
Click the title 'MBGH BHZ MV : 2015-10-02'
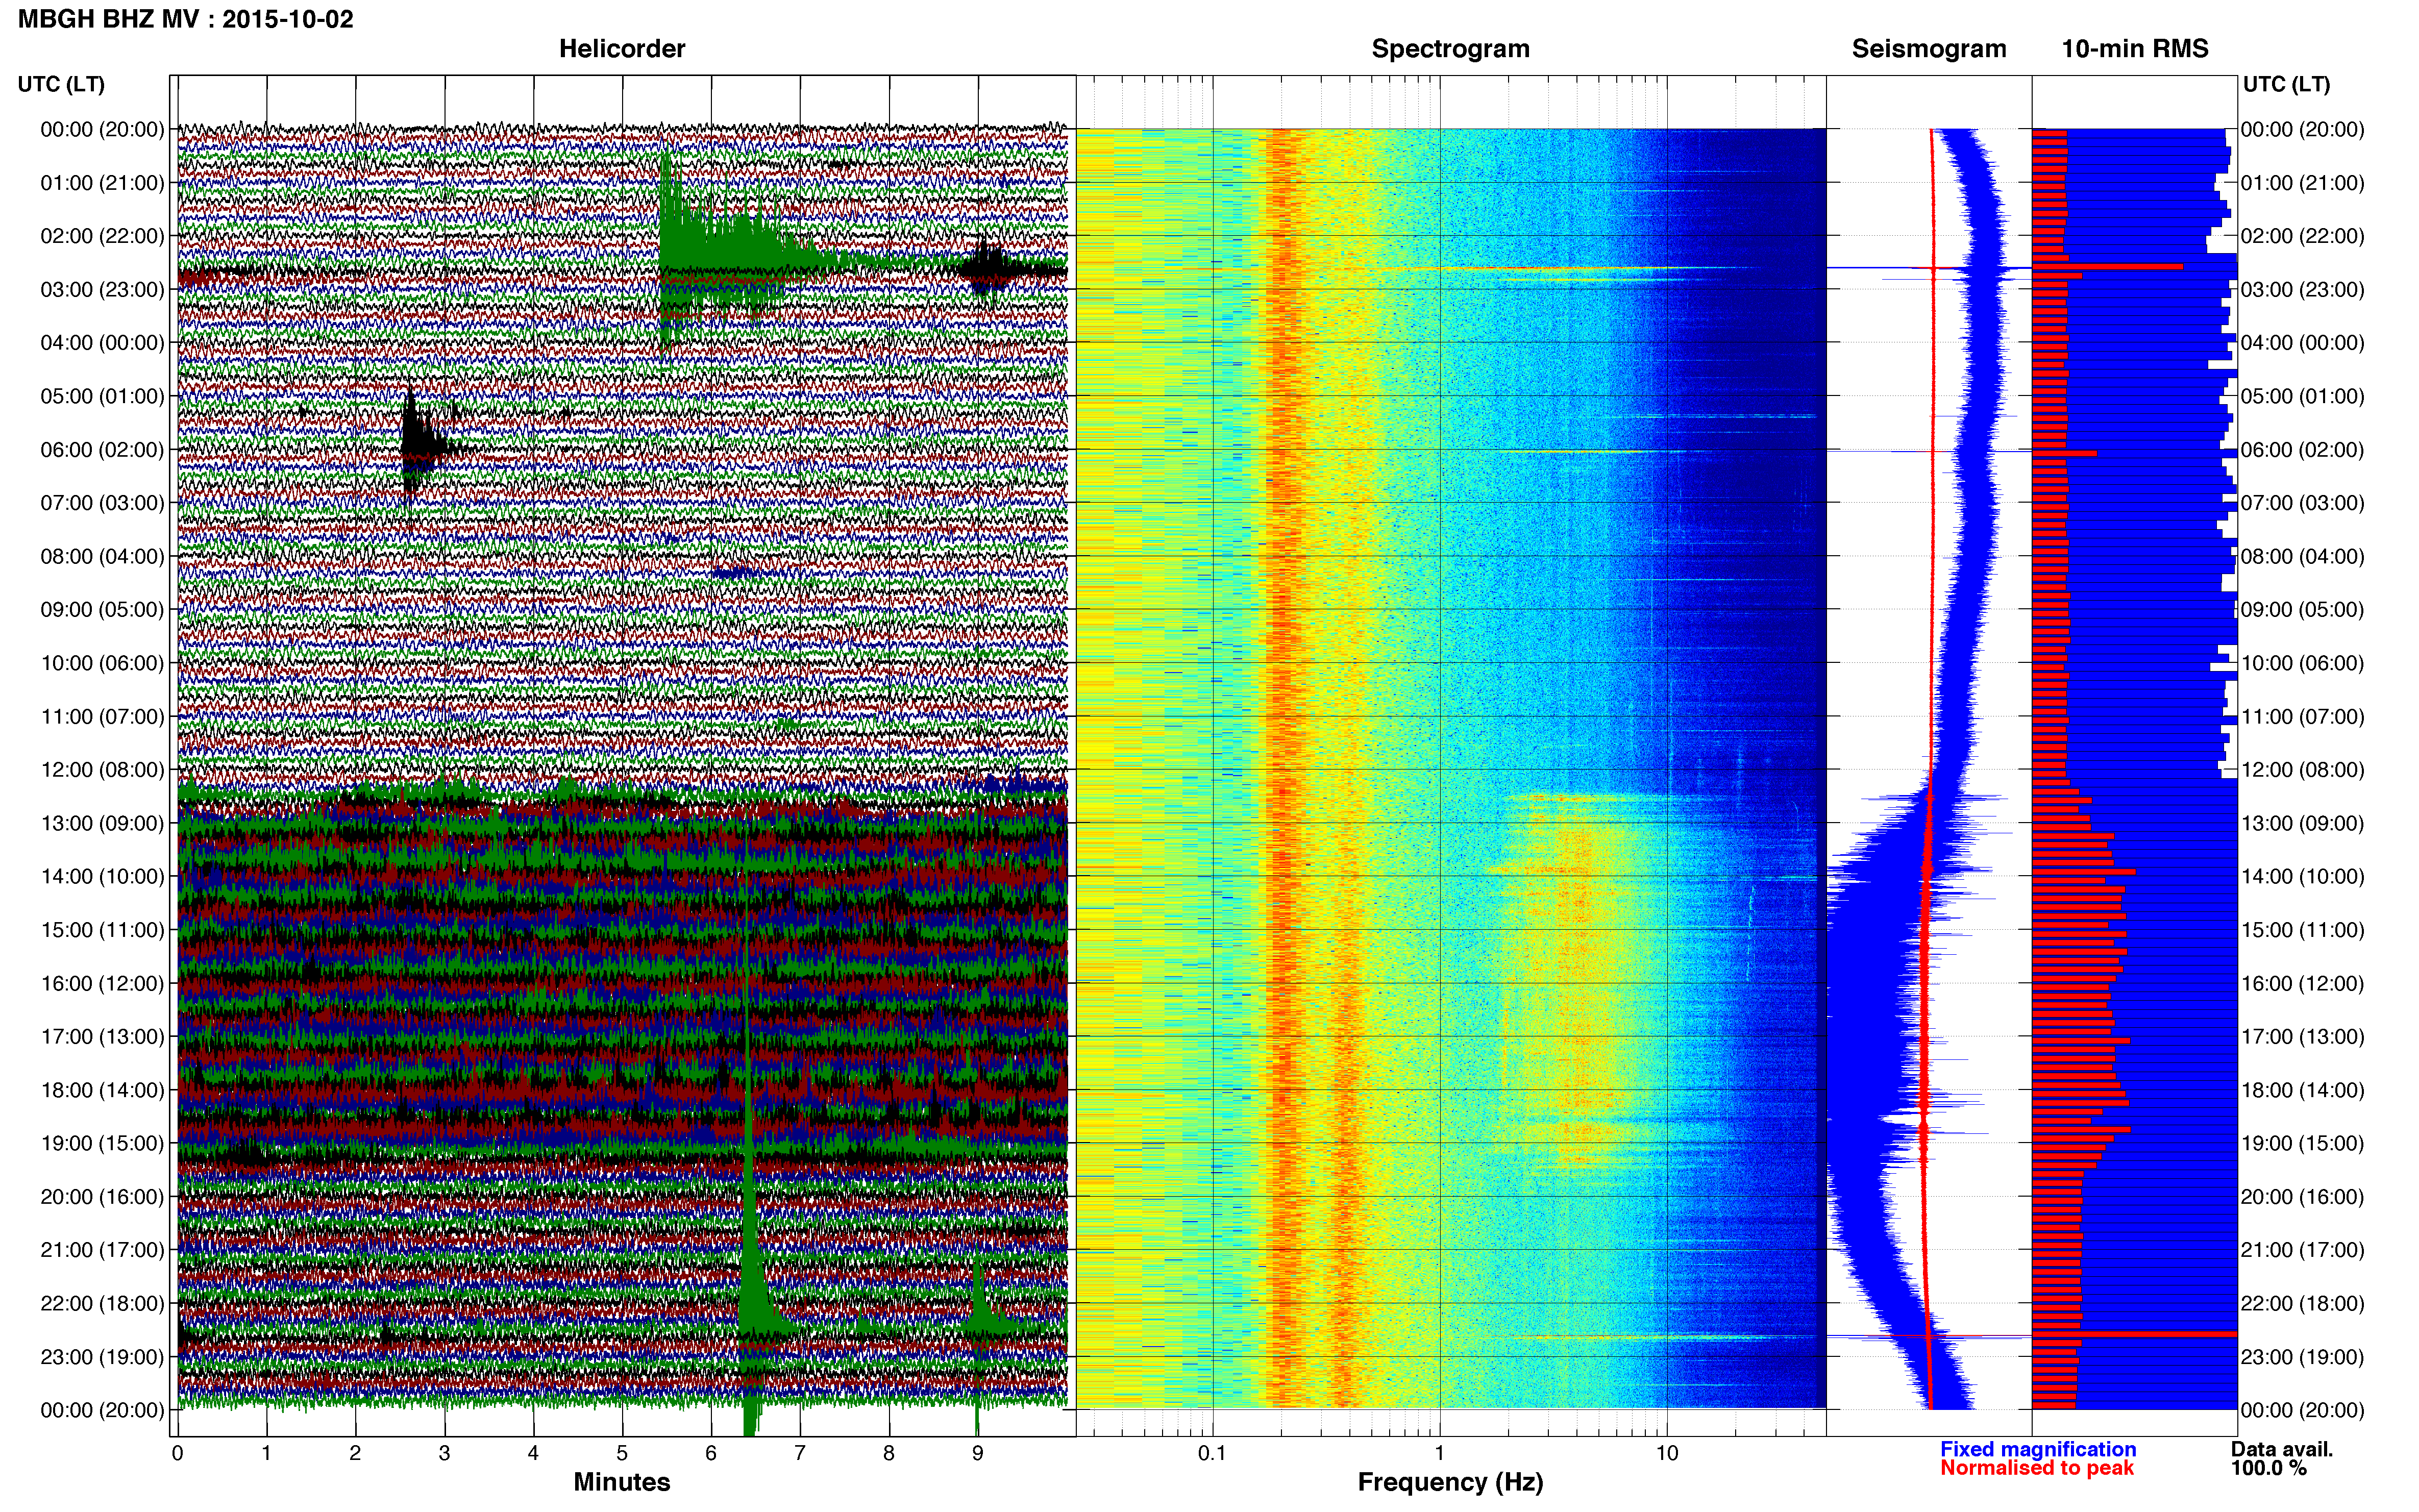click(186, 19)
